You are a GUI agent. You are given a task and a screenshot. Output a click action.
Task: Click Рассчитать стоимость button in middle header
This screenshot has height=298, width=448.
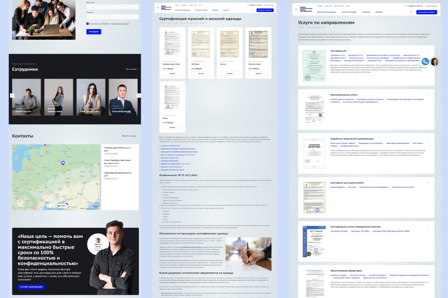[x=265, y=10]
